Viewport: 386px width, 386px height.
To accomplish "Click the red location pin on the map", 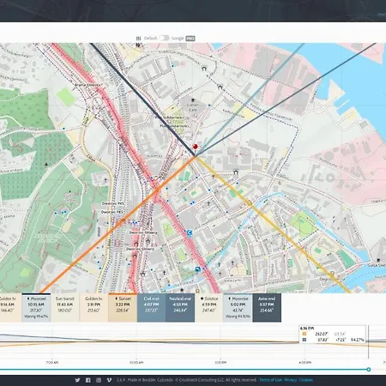I will (196, 147).
